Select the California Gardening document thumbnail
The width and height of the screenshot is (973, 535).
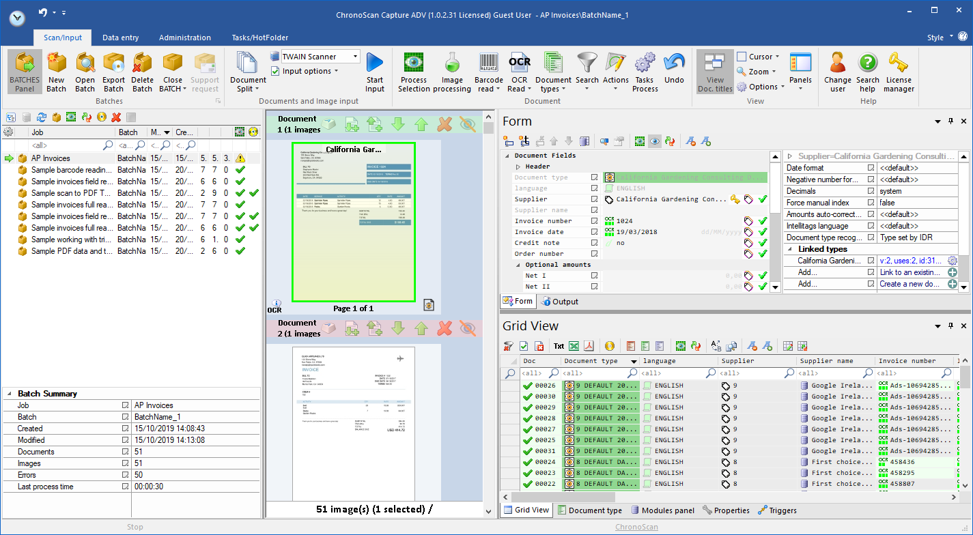tap(353, 221)
